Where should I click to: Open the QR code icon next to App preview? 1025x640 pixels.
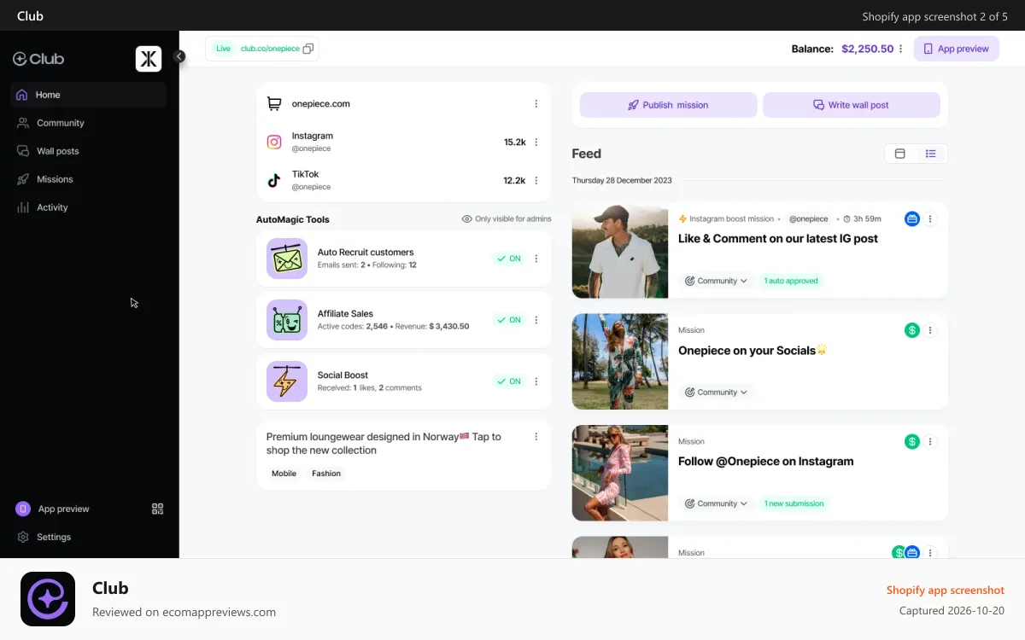click(157, 509)
